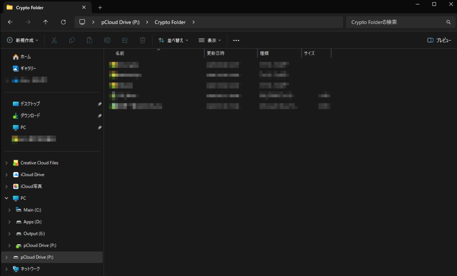The width and height of the screenshot is (457, 276).
Task: Open the 並べ替え sort dropdown
Action: 173,40
